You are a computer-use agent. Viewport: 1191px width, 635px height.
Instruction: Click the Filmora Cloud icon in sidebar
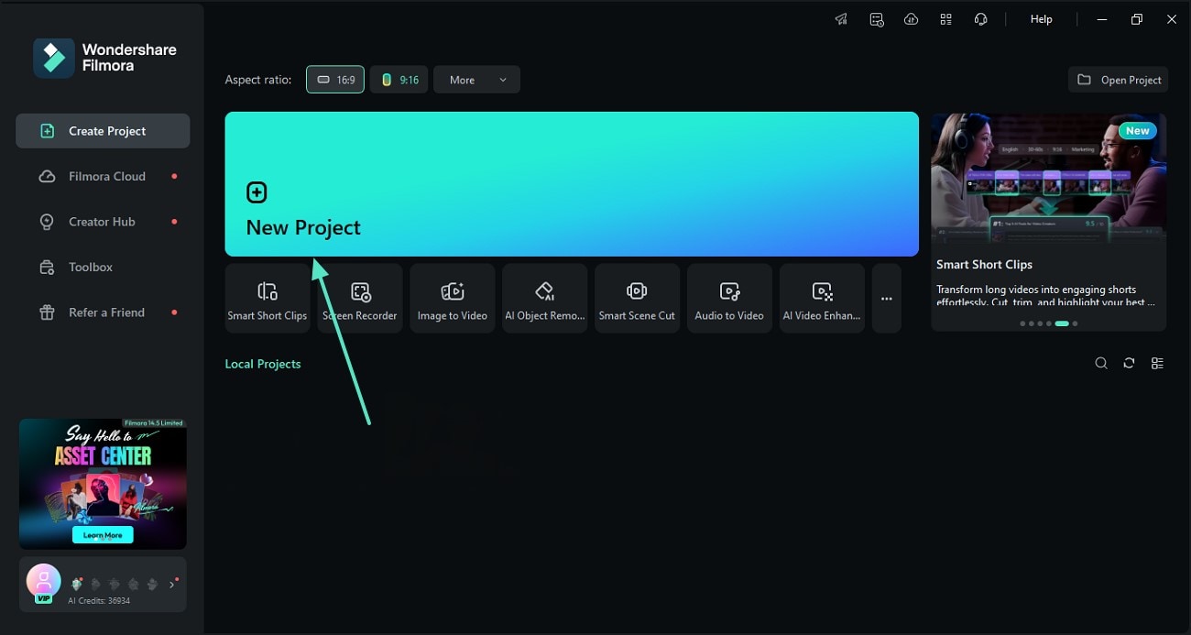47,176
